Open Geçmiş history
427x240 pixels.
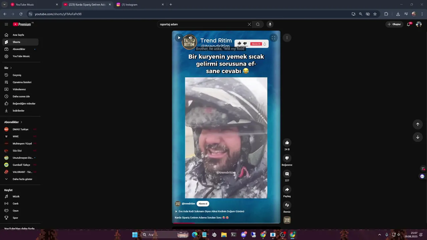pyautogui.click(x=20, y=75)
